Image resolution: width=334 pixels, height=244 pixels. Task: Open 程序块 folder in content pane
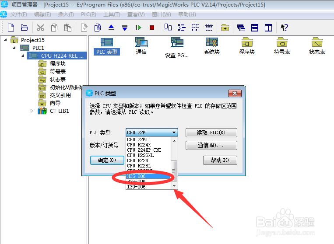(x=246, y=46)
